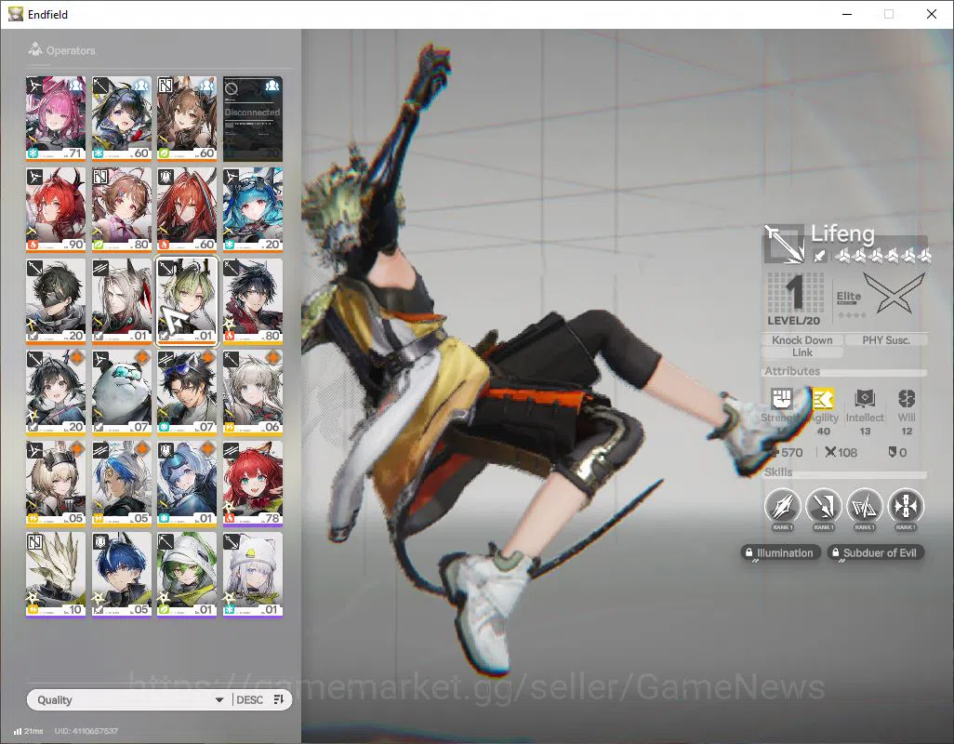Click the Intellect book attribute icon

coord(865,398)
